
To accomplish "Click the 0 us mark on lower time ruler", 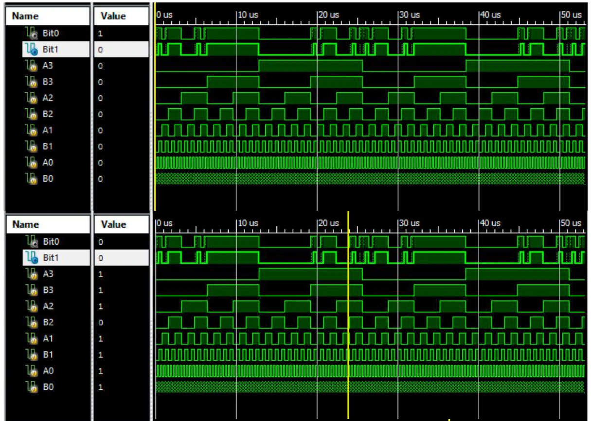I will click(165, 223).
